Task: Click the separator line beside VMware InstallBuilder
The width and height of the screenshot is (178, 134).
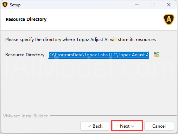Action: pyautogui.click(x=113, y=116)
